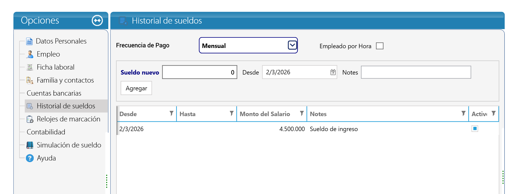The image size is (518, 194).
Task: Focus the Notes text field
Action: 416,72
